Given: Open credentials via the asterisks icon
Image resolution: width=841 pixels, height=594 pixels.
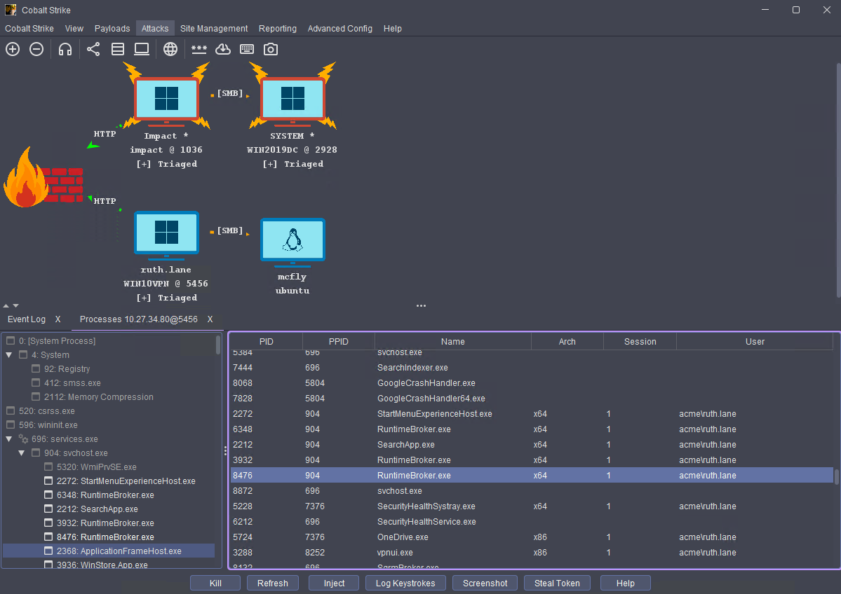Looking at the screenshot, I should pos(199,49).
